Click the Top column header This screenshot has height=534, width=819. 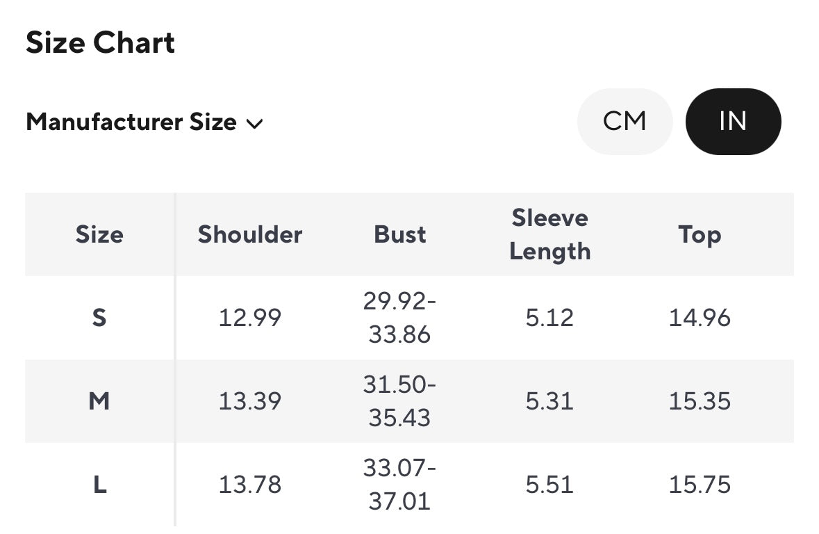(x=700, y=234)
